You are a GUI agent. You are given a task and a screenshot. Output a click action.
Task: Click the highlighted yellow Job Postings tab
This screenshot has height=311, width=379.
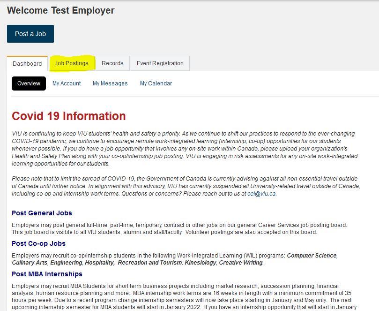pyautogui.click(x=72, y=63)
